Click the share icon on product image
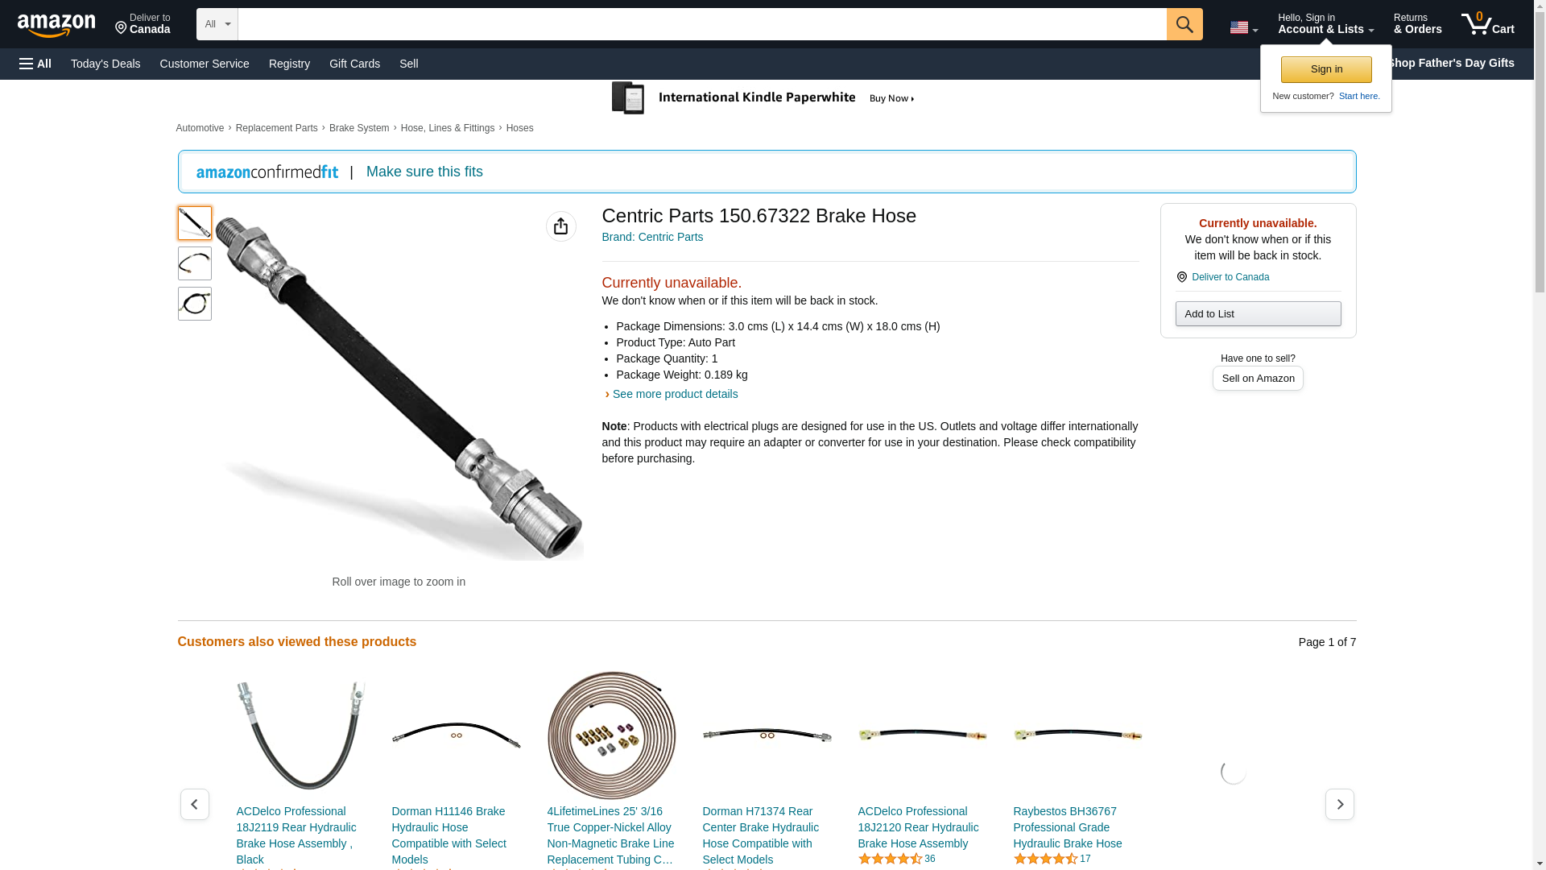1546x870 pixels. pos(561,226)
